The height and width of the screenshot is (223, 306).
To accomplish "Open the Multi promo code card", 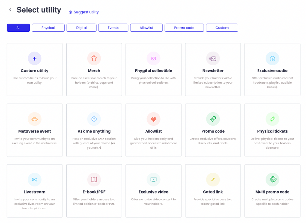I will point(272,191).
